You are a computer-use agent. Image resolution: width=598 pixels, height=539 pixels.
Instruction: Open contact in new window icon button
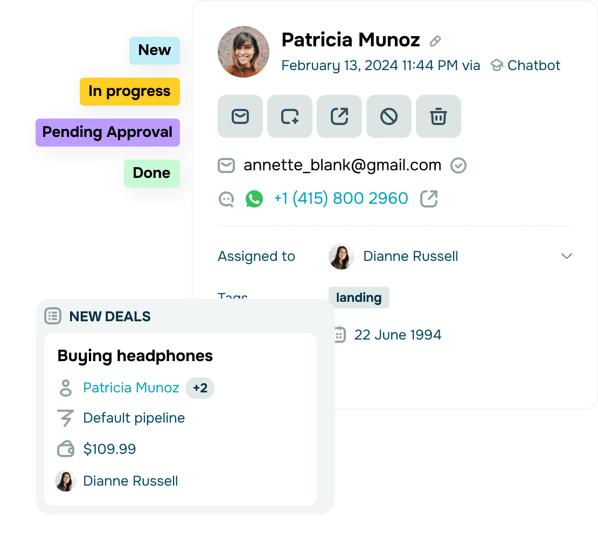click(339, 116)
